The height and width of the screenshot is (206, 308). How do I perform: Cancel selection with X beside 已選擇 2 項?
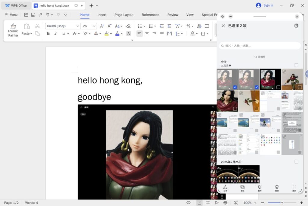223,26
